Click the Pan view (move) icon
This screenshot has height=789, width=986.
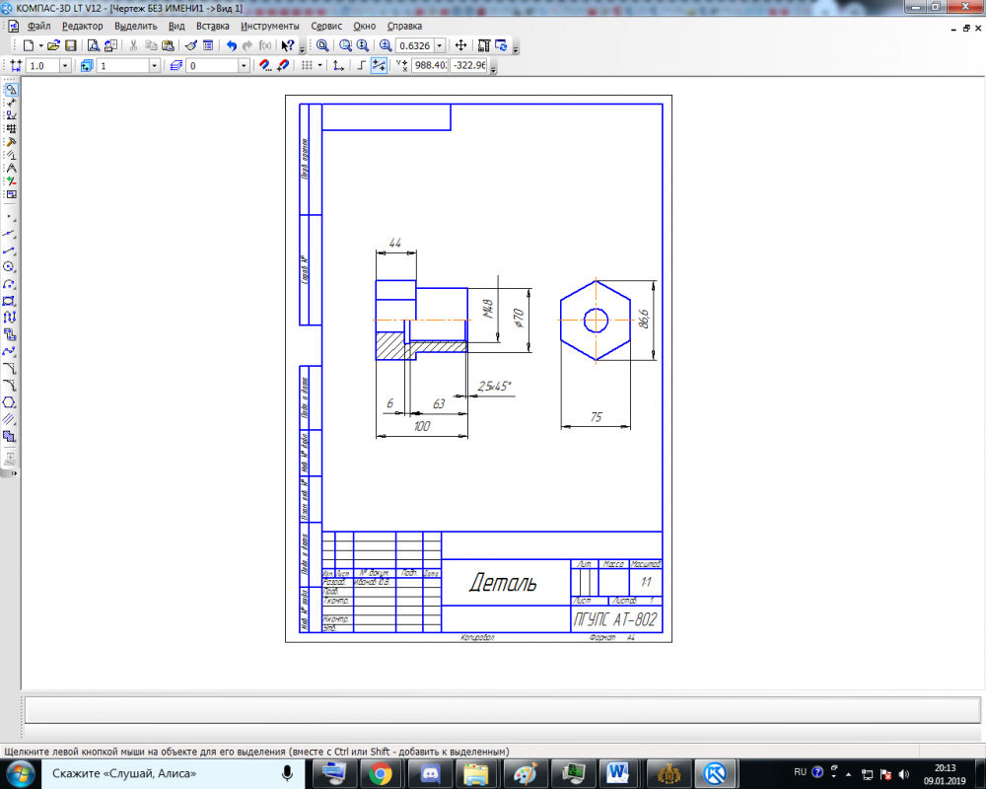pos(460,45)
